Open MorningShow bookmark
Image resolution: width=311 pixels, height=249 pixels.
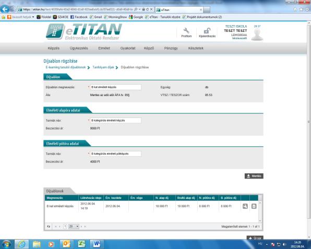tap(115, 17)
